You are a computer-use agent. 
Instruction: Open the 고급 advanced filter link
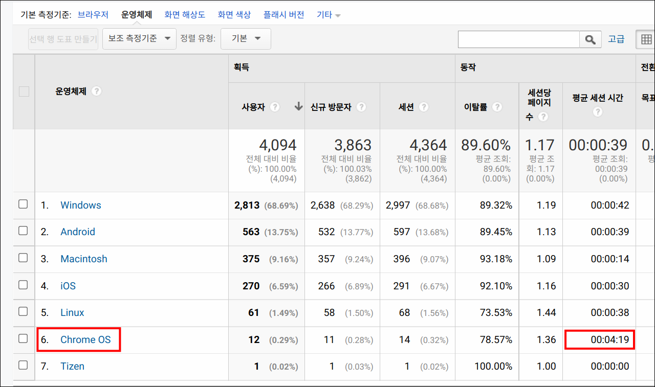616,39
